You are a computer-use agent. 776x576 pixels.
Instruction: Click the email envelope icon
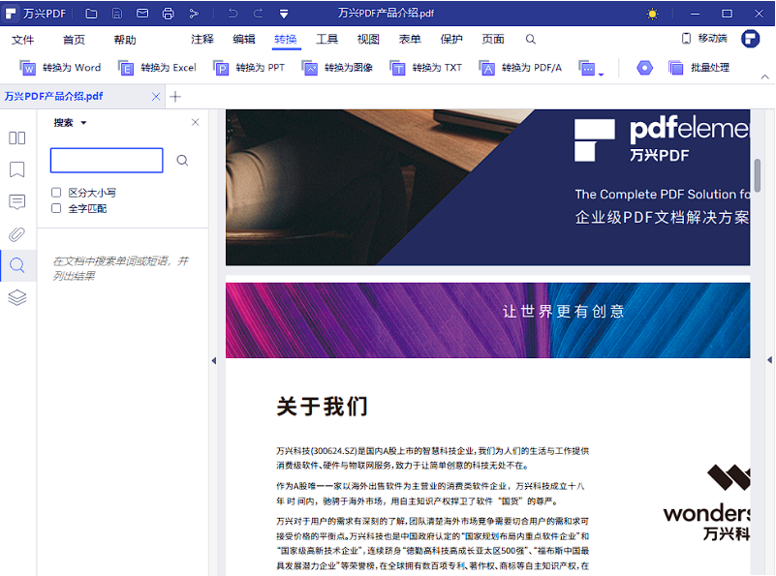142,14
